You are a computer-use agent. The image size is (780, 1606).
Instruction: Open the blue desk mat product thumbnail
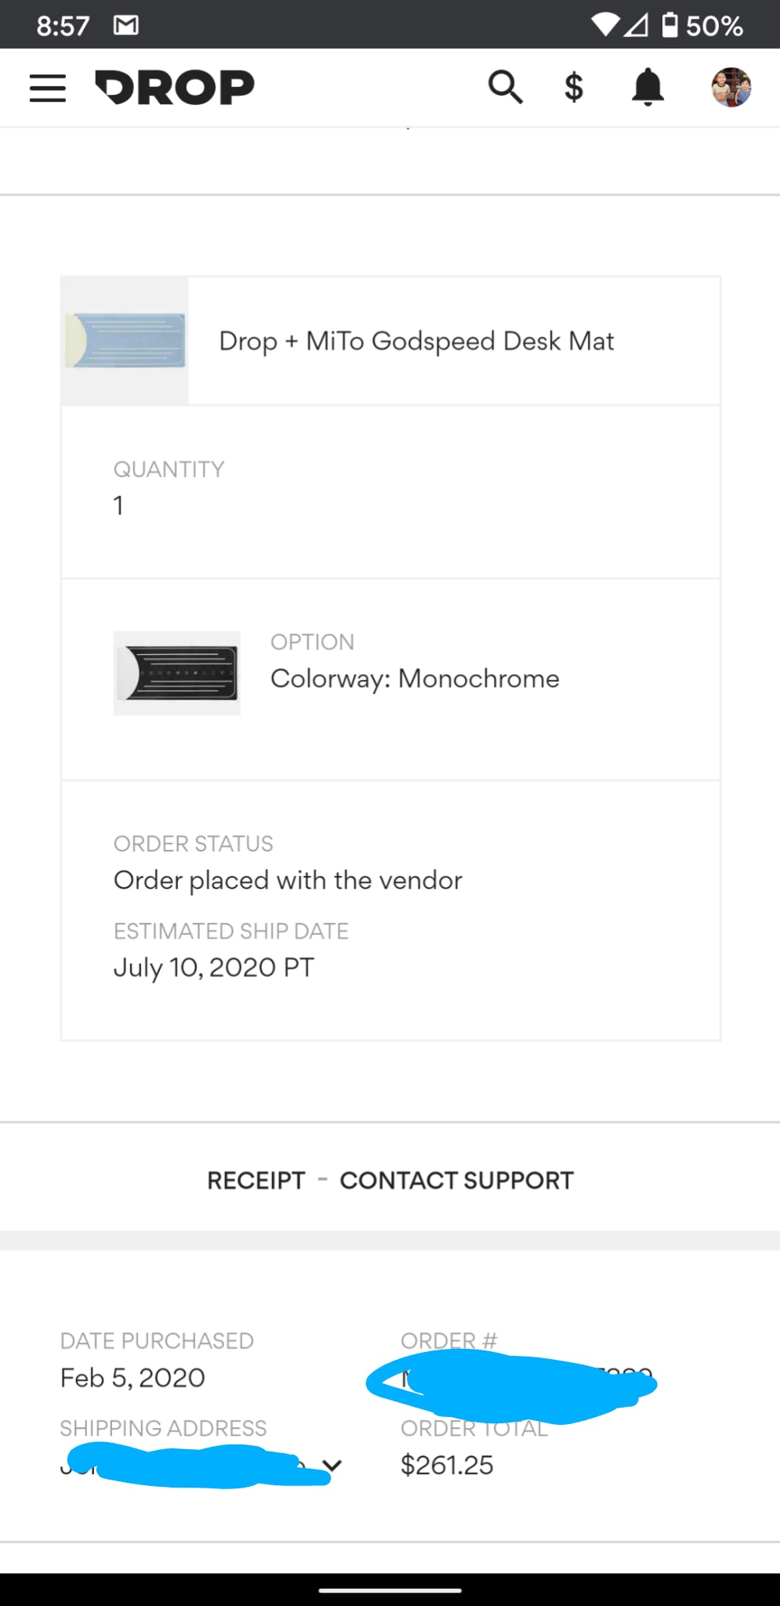[x=125, y=341]
